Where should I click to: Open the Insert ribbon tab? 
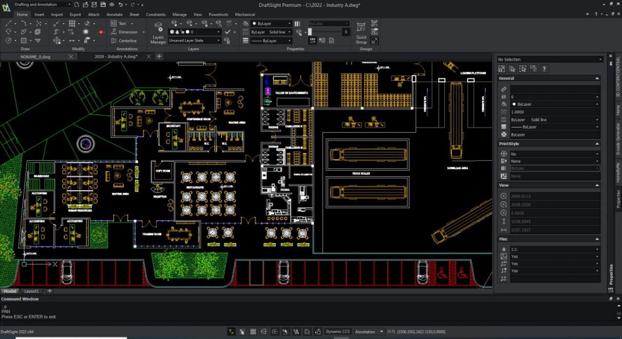pyautogui.click(x=39, y=15)
